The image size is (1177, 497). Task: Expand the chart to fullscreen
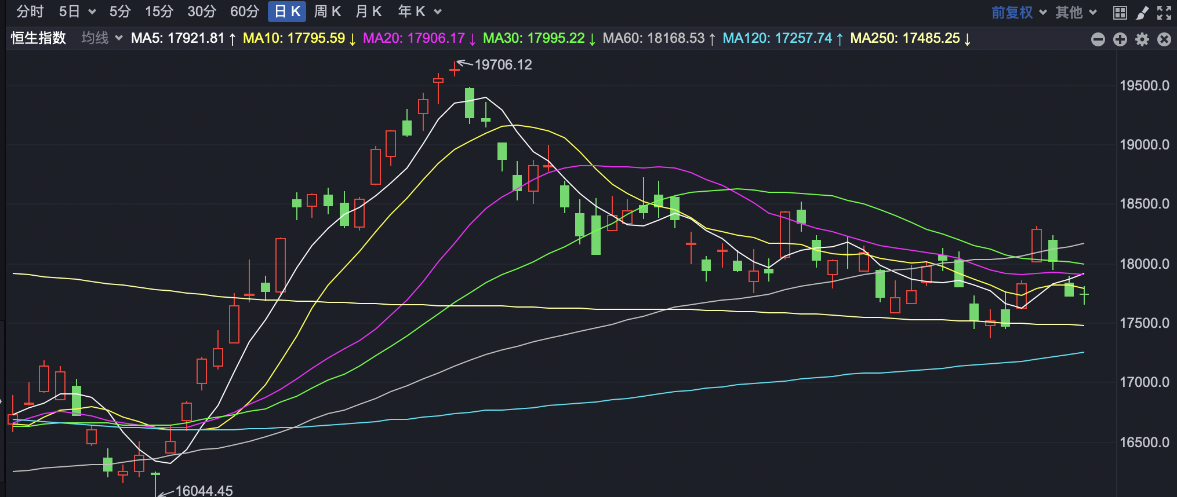coord(1164,12)
